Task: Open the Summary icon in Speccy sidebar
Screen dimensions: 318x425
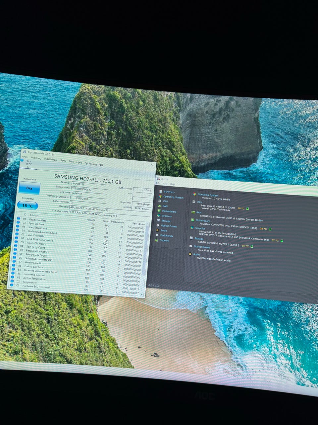Action: pos(161,191)
